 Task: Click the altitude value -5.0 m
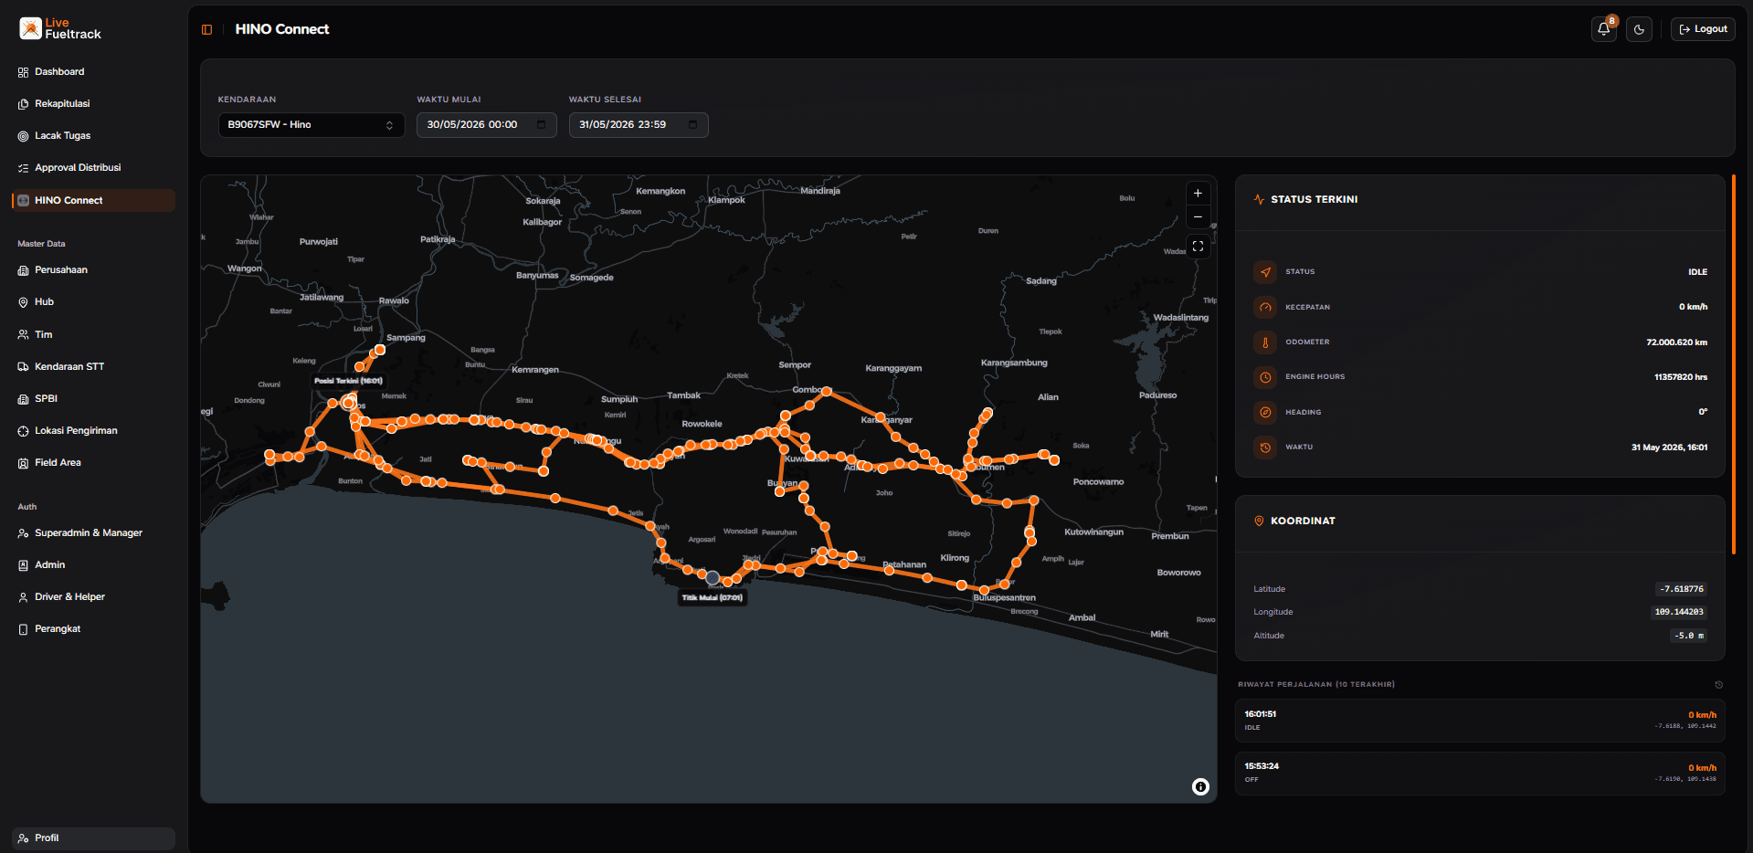[1688, 636]
